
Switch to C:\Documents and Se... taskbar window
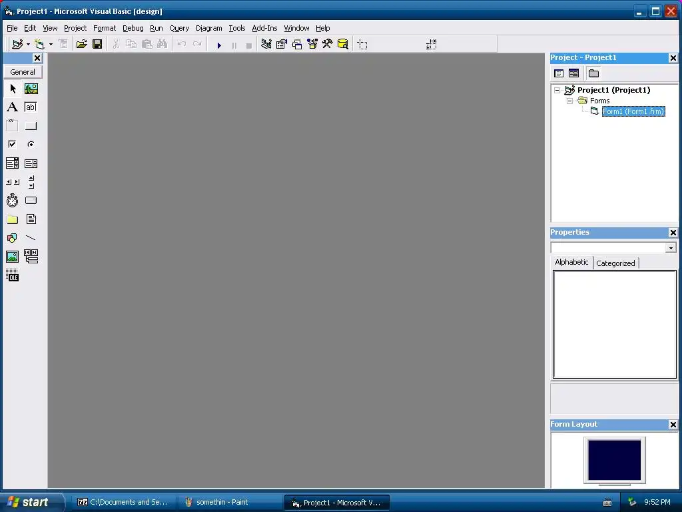[x=123, y=502]
